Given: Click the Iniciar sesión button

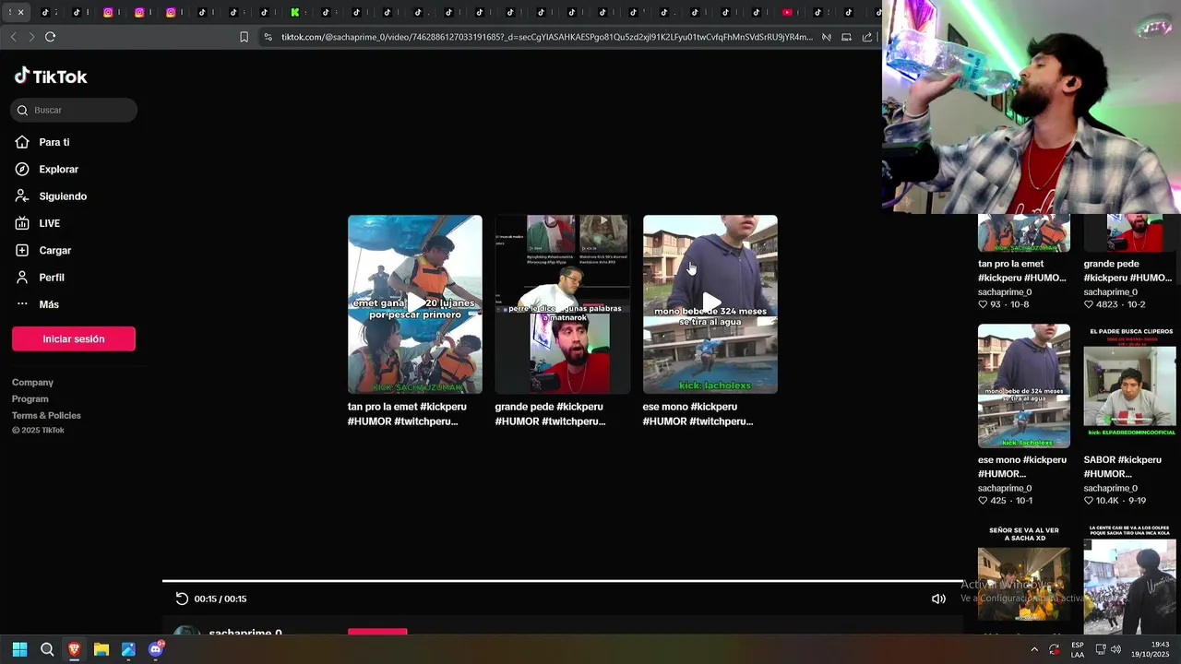Looking at the screenshot, I should point(74,338).
